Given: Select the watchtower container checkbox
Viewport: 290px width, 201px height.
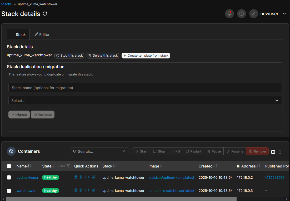Looking at the screenshot, I should [x=9, y=191].
